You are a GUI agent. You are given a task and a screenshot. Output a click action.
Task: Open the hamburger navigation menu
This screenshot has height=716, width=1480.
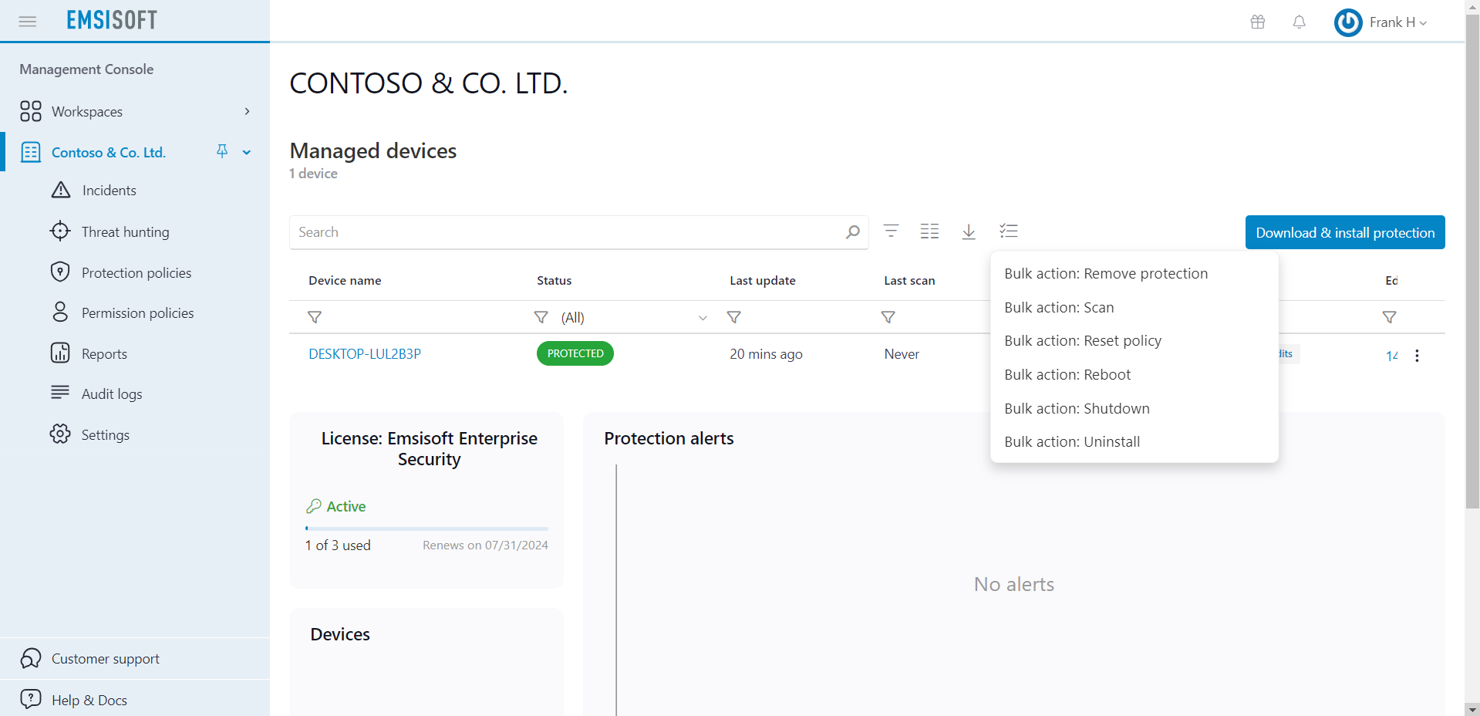[28, 22]
